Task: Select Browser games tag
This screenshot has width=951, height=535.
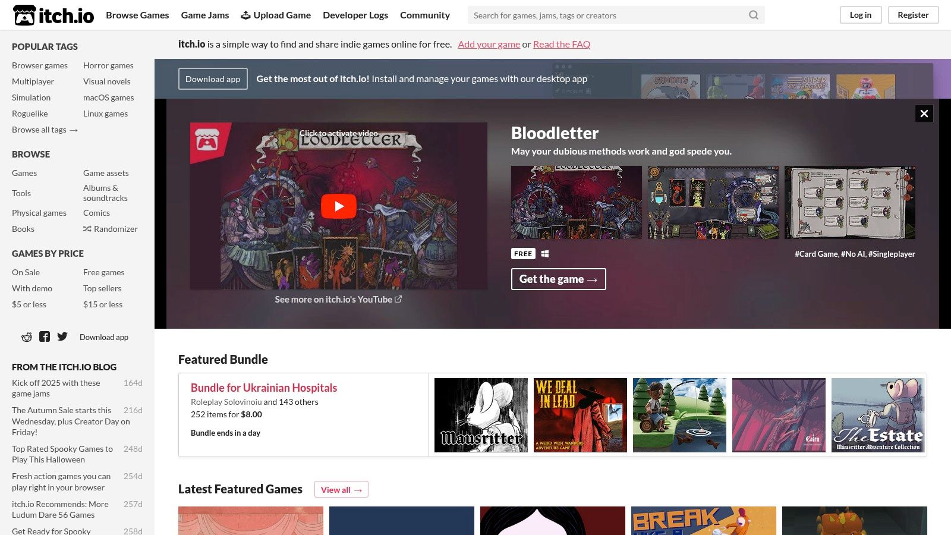Action: tap(40, 65)
